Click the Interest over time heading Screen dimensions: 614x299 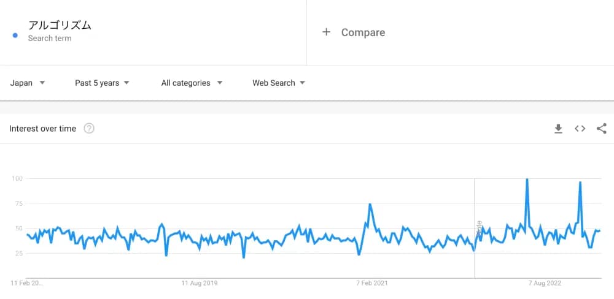tap(43, 129)
